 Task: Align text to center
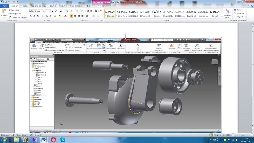pos(75,16)
